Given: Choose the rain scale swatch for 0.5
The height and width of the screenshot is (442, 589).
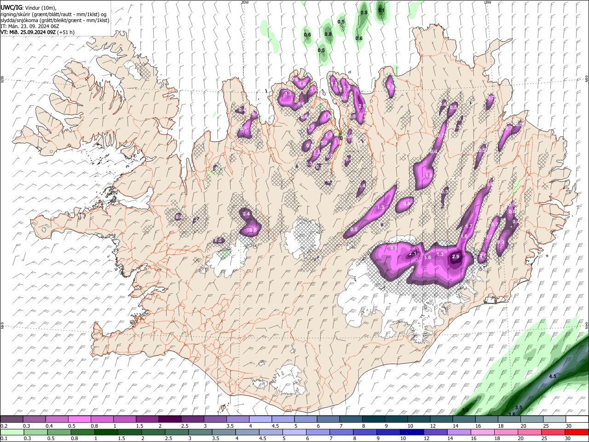Looking at the screenshot, I should (x=58, y=432).
